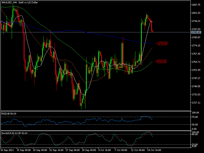Click the 22 Sep 16:00 time label
204x153 pixels.
click(x=56, y=150)
